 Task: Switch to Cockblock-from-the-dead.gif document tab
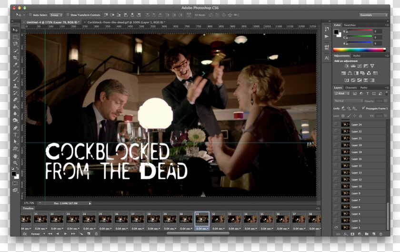pyautogui.click(x=126, y=22)
